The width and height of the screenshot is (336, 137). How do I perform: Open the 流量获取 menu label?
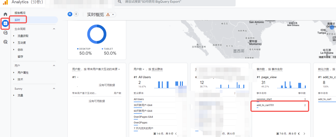pos(23,36)
